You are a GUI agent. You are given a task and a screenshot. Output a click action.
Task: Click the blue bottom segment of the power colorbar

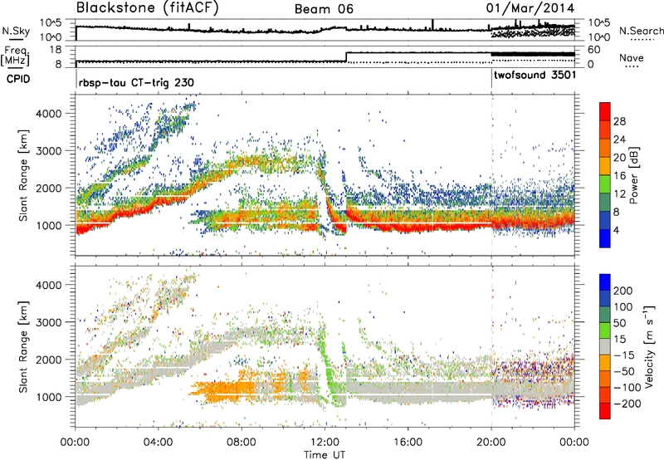(605, 238)
